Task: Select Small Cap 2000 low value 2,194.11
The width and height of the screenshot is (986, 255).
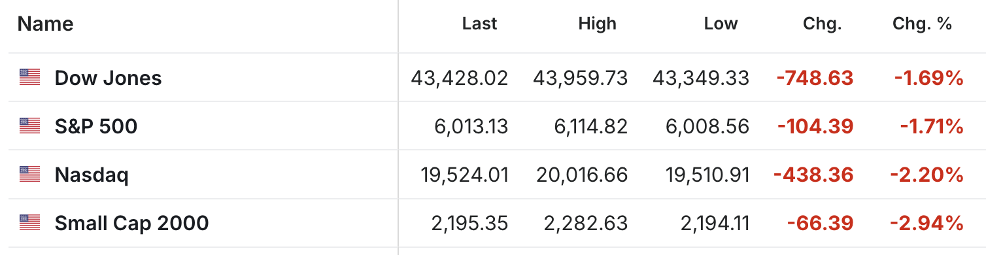Action: [x=715, y=224]
